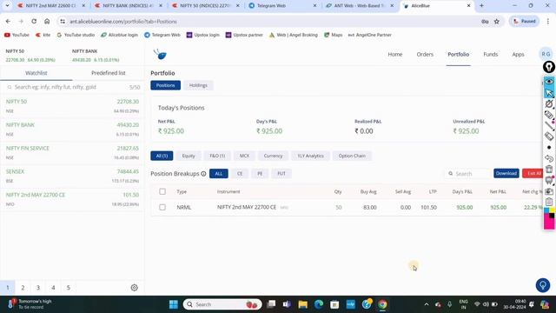Select the Equity filter tab
The image size is (556, 313).
pos(189,156)
